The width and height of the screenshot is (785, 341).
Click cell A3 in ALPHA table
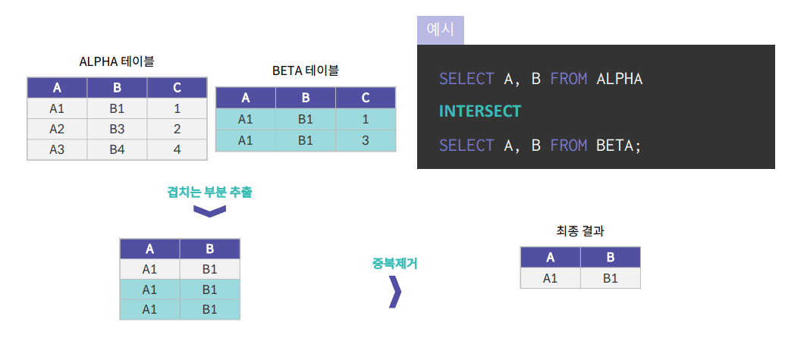[57, 150]
